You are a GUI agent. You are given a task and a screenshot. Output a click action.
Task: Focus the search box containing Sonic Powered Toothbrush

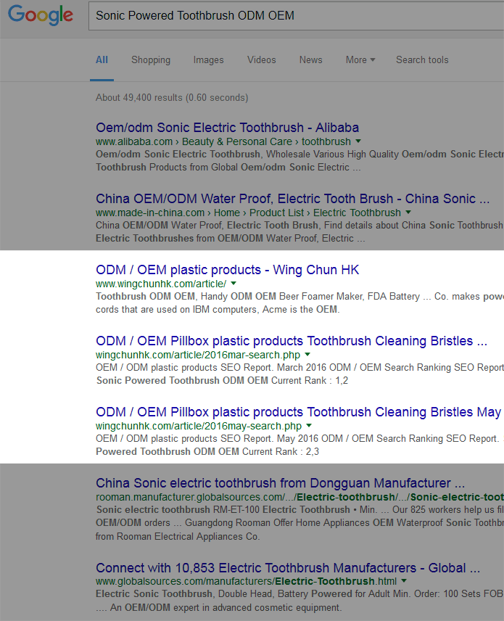pos(296,15)
